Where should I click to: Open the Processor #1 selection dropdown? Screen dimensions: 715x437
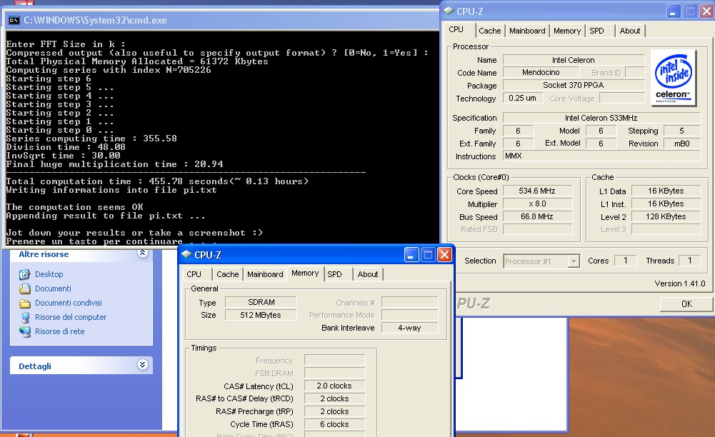click(574, 261)
